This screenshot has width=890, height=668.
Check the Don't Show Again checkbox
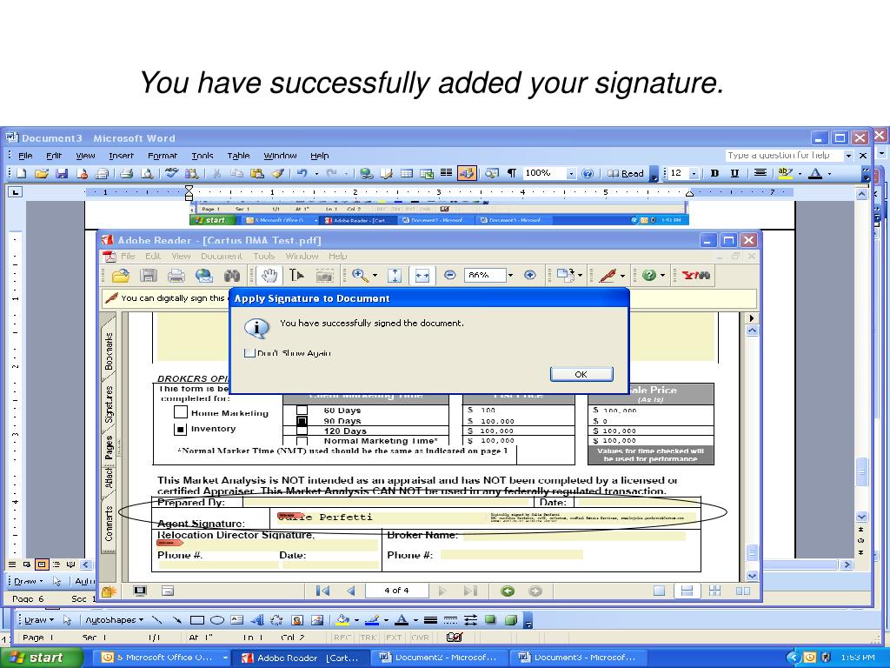tap(249, 353)
